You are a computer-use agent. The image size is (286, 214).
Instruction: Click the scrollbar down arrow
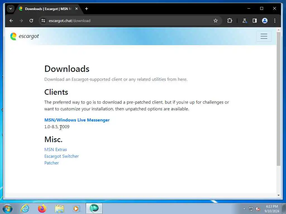(x=278, y=195)
